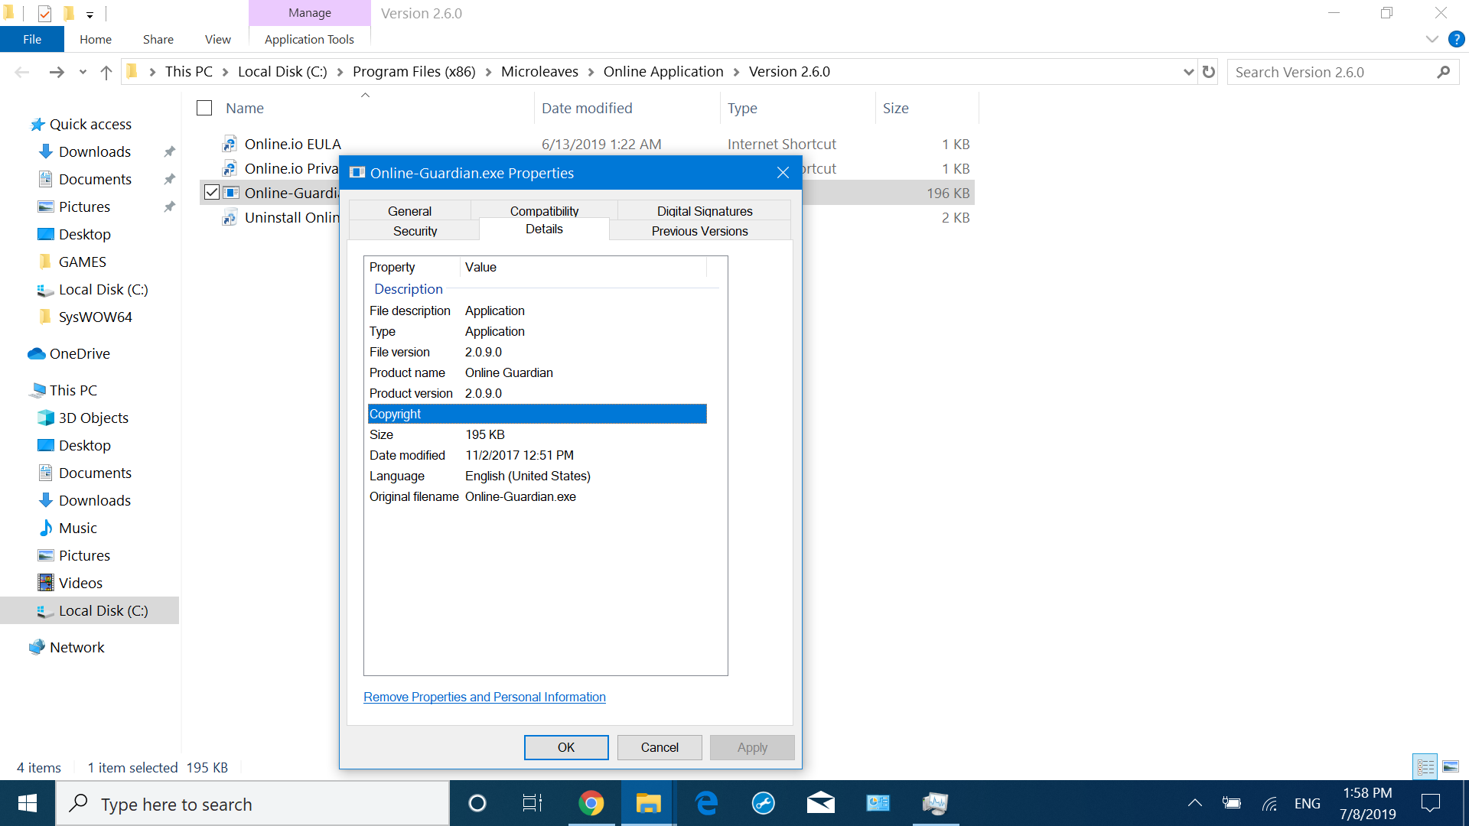
Task: Click the battery status tray icon
Action: [1231, 803]
